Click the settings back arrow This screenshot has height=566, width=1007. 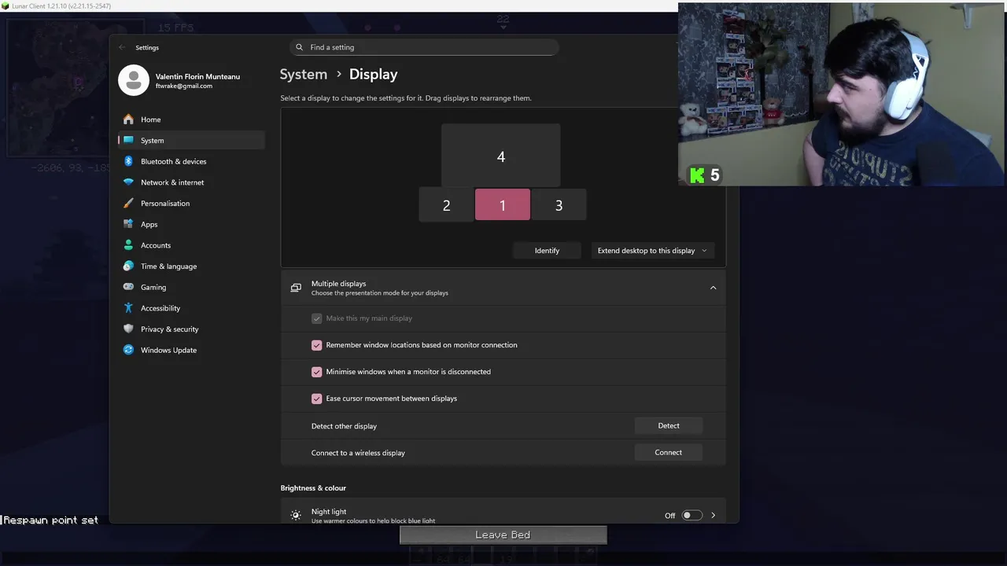tap(122, 47)
